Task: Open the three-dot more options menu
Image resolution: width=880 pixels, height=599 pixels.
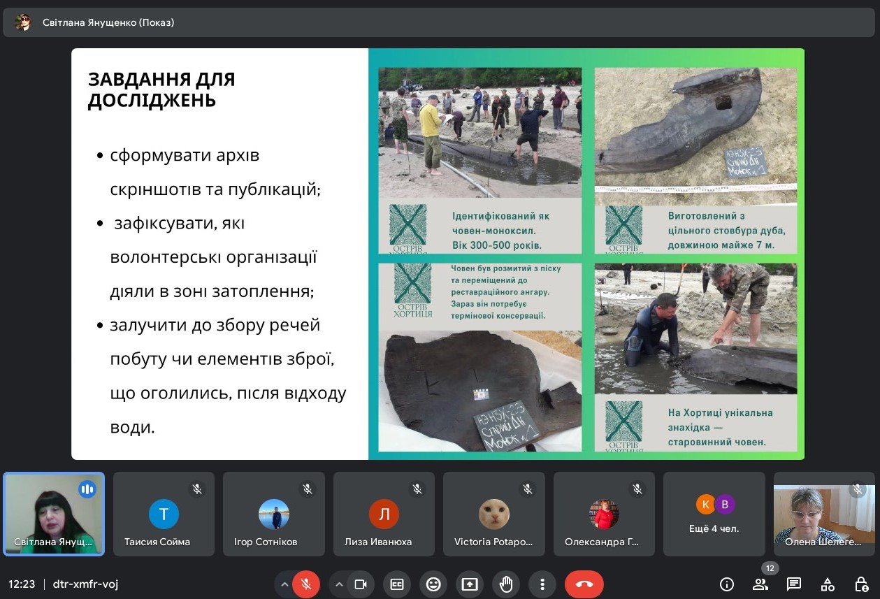Action: coord(542,584)
